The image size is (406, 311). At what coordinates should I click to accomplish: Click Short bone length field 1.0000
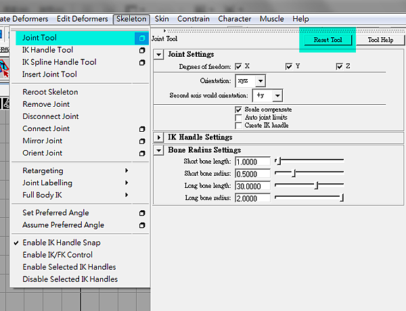click(252, 162)
